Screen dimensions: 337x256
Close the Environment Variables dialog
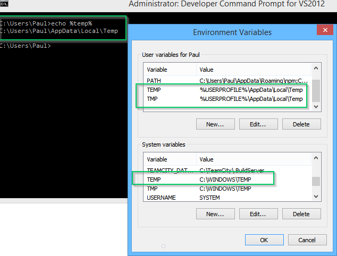click(x=325, y=30)
